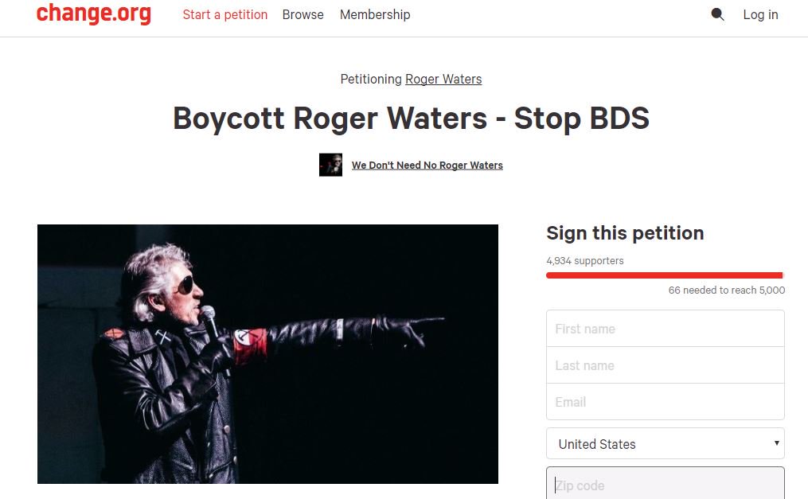Click the Zip code field
The width and height of the screenshot is (808, 499).
tap(666, 483)
